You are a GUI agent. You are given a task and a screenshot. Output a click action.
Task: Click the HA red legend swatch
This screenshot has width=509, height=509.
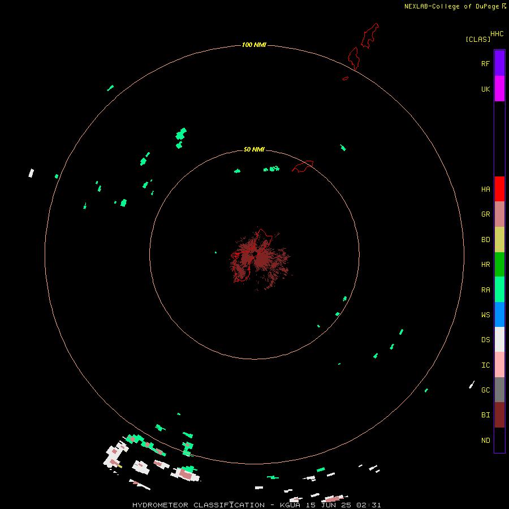pyautogui.click(x=499, y=189)
